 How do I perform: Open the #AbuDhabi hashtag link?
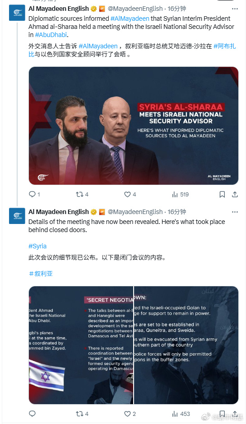tap(51, 35)
